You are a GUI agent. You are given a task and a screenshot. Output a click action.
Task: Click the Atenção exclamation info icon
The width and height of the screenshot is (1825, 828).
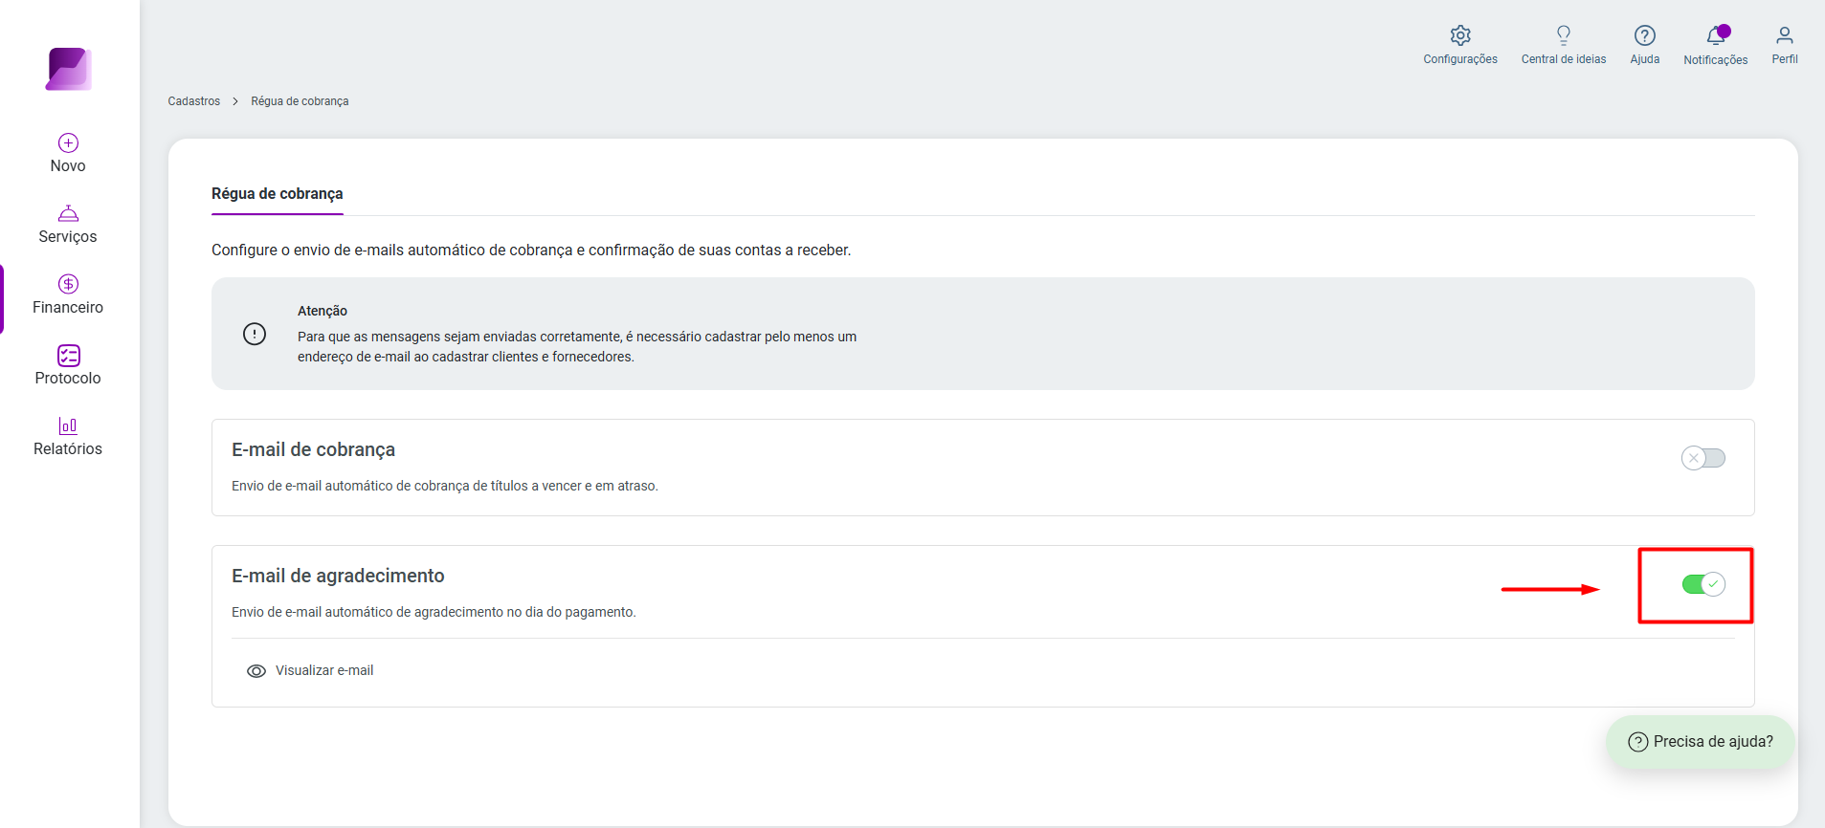point(255,334)
